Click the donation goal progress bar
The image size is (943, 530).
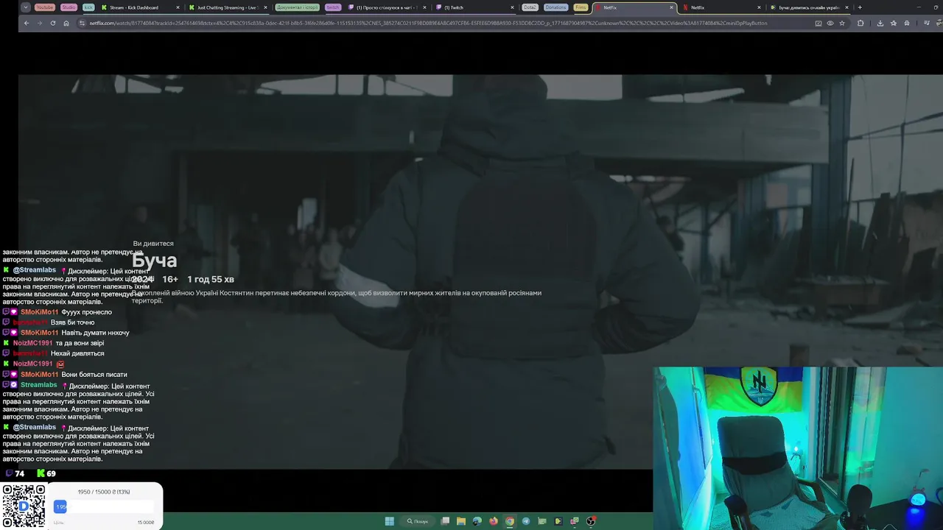(104, 506)
